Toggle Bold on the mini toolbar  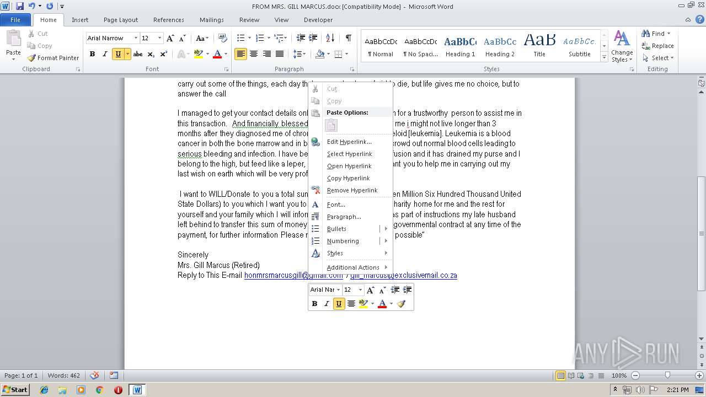click(x=314, y=304)
